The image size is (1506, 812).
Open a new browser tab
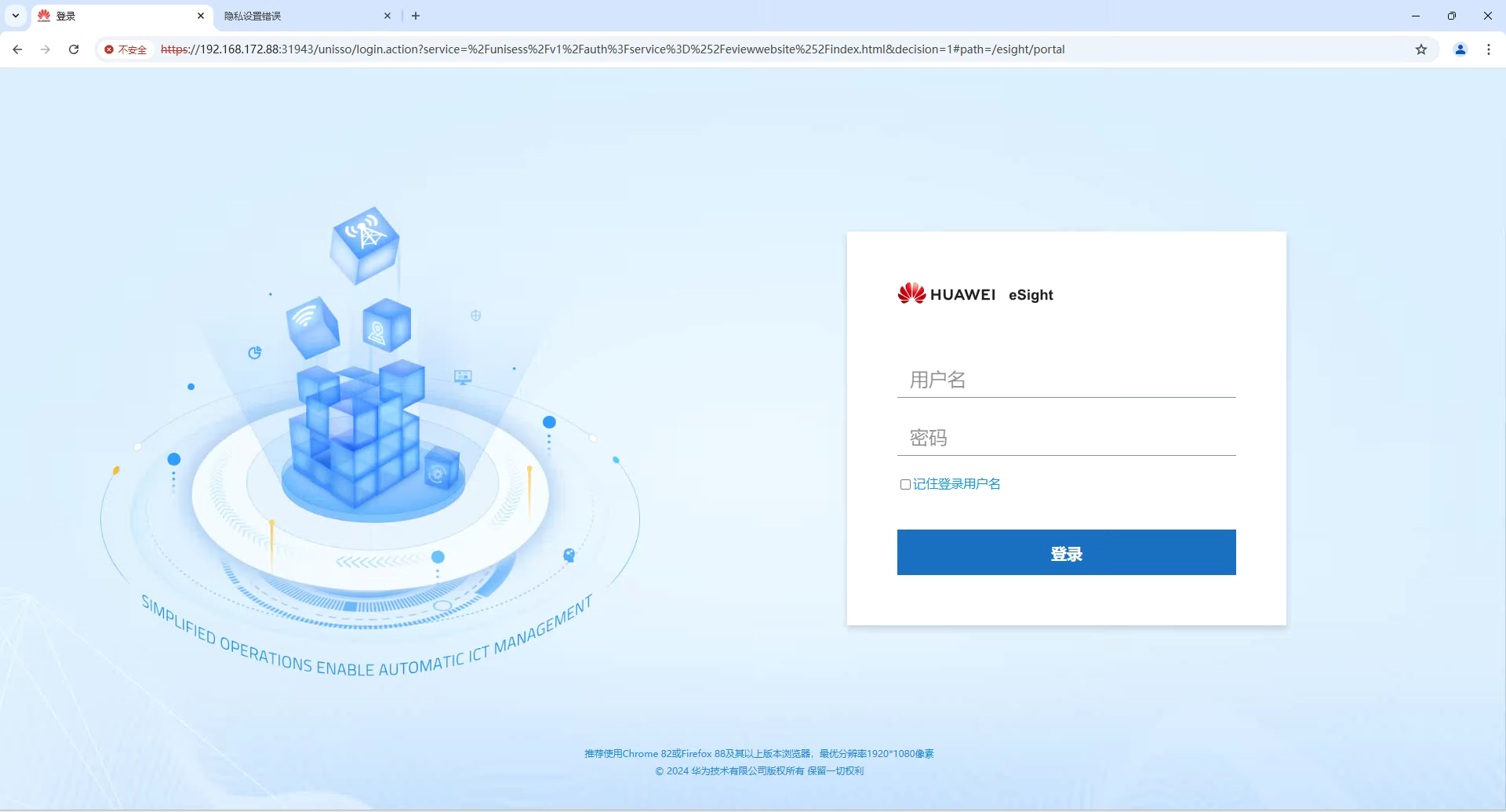tap(416, 16)
